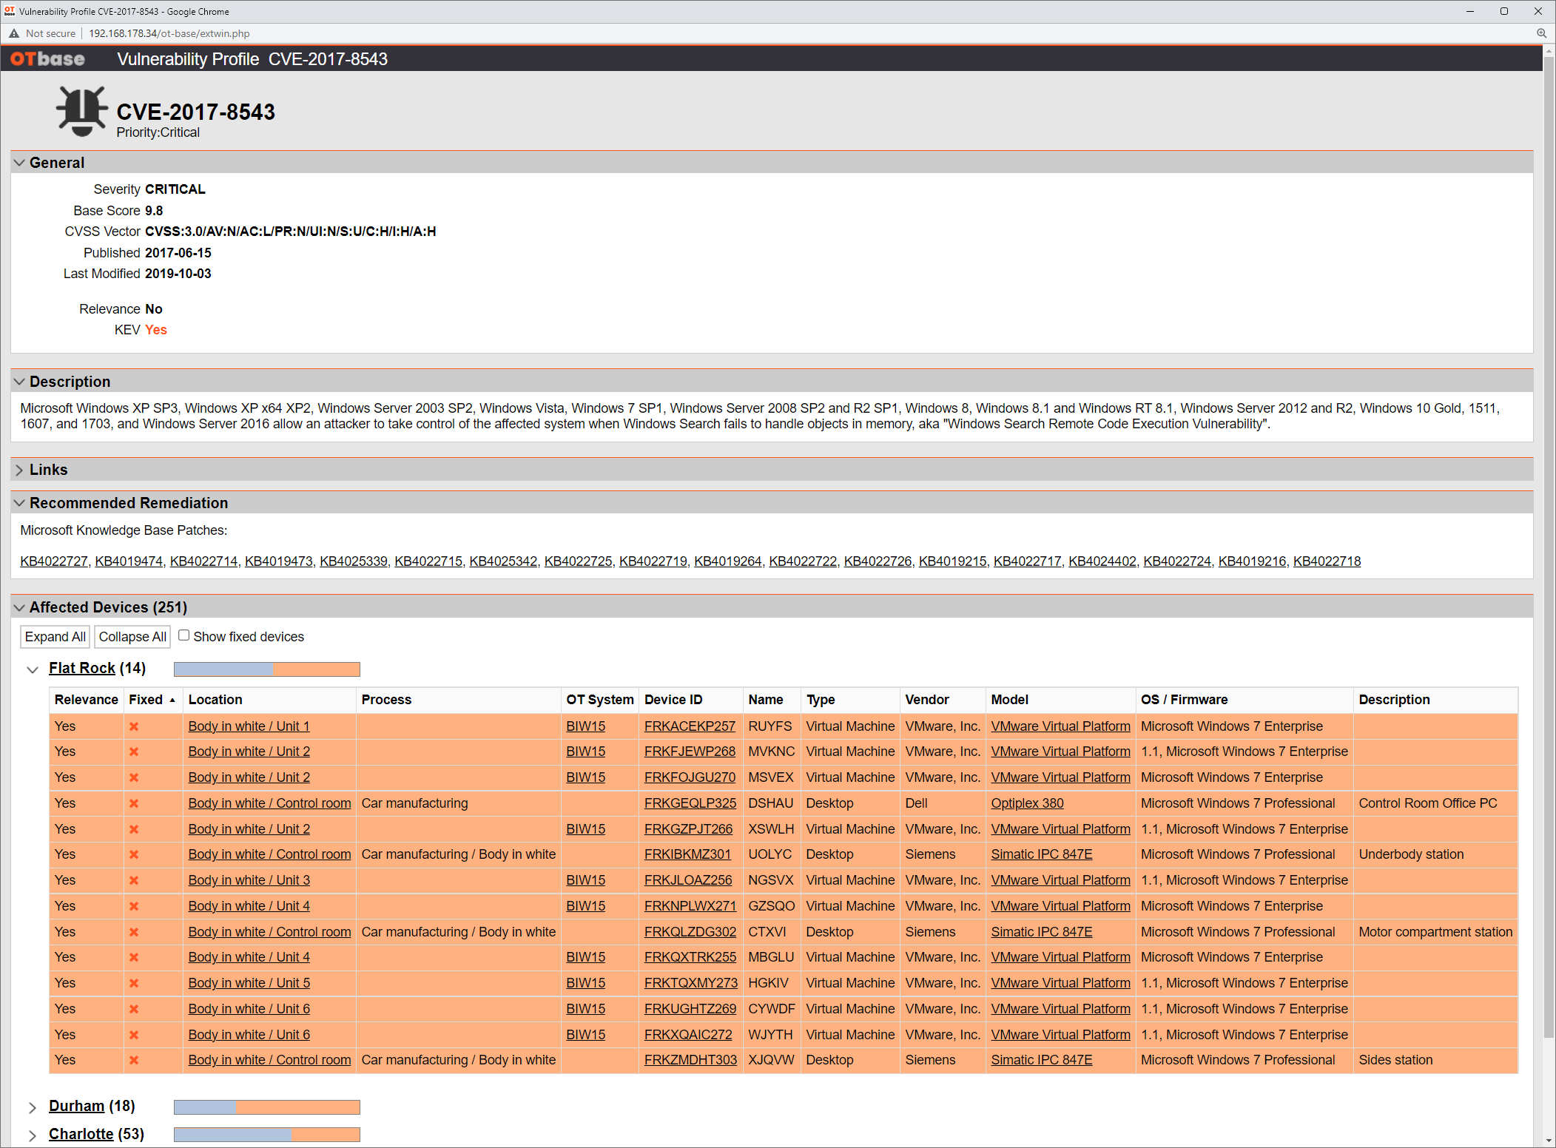
Task: Open Body in white / Unit 1 location
Action: pos(249,726)
